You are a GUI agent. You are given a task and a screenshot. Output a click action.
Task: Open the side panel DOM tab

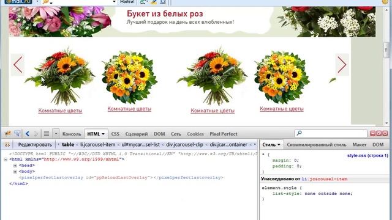tap(378, 145)
